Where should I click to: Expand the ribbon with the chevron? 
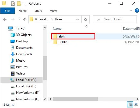131,10
